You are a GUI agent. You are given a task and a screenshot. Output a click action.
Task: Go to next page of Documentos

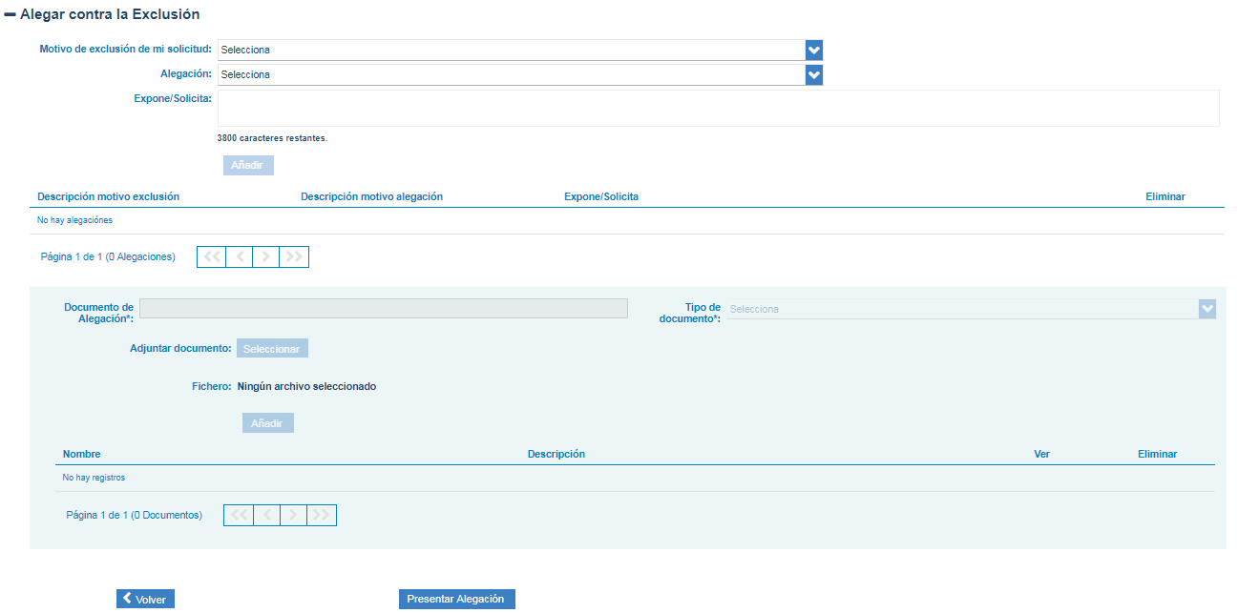pos(294,516)
